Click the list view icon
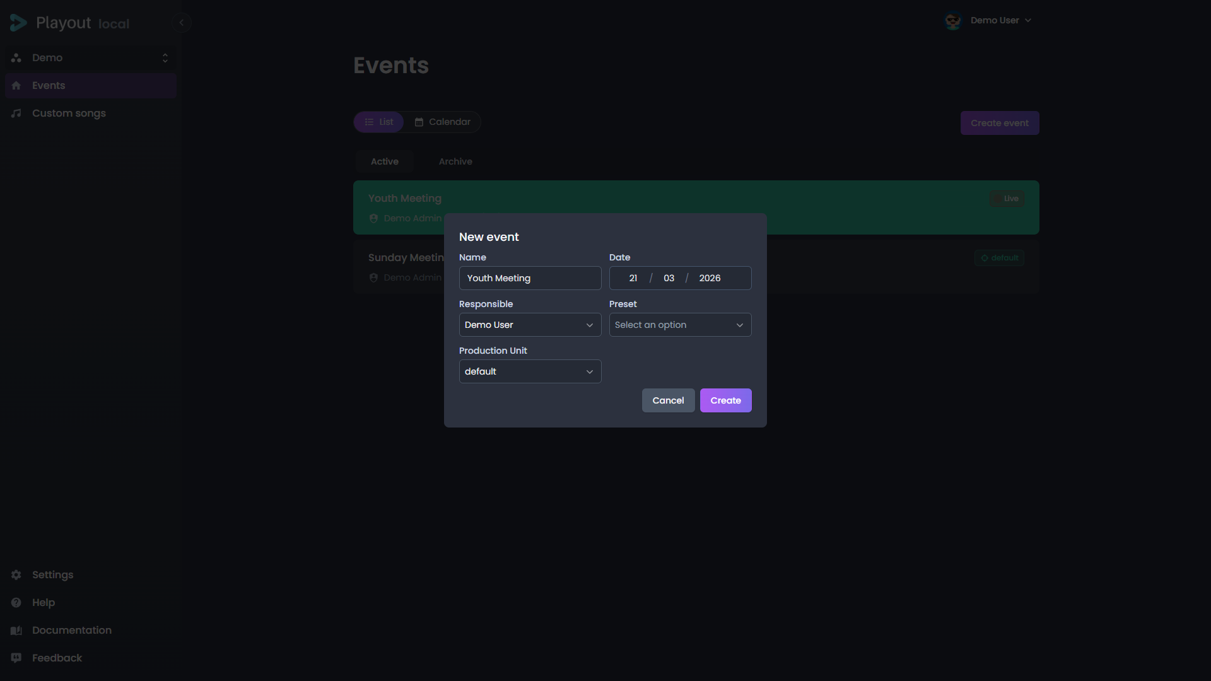The width and height of the screenshot is (1211, 681). (x=369, y=122)
